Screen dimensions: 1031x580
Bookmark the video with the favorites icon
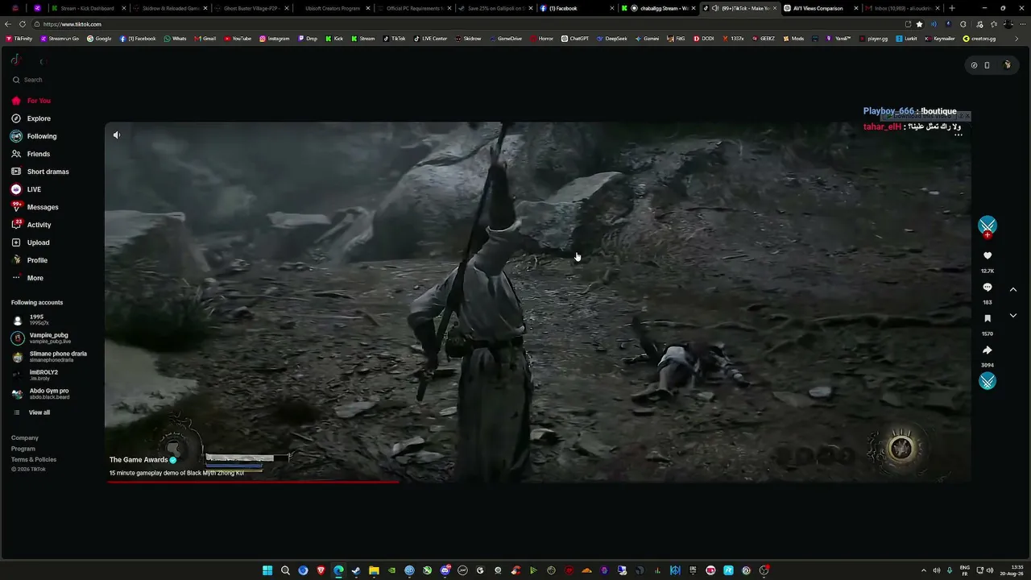(x=988, y=319)
